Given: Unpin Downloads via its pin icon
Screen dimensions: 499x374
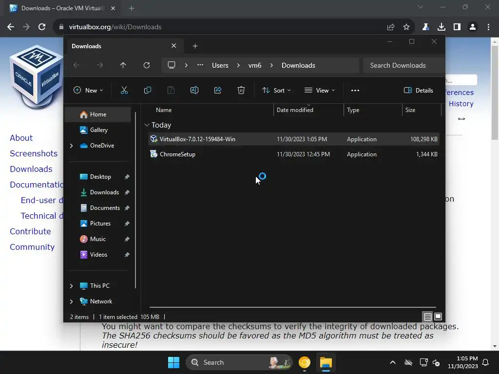Looking at the screenshot, I should click(x=127, y=192).
